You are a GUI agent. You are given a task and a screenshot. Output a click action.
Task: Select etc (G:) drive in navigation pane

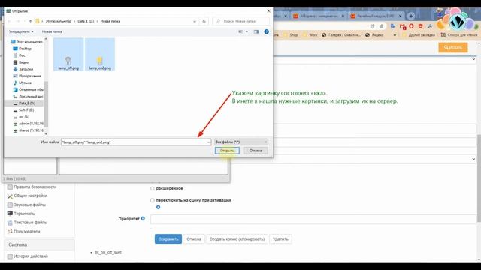coord(22,117)
